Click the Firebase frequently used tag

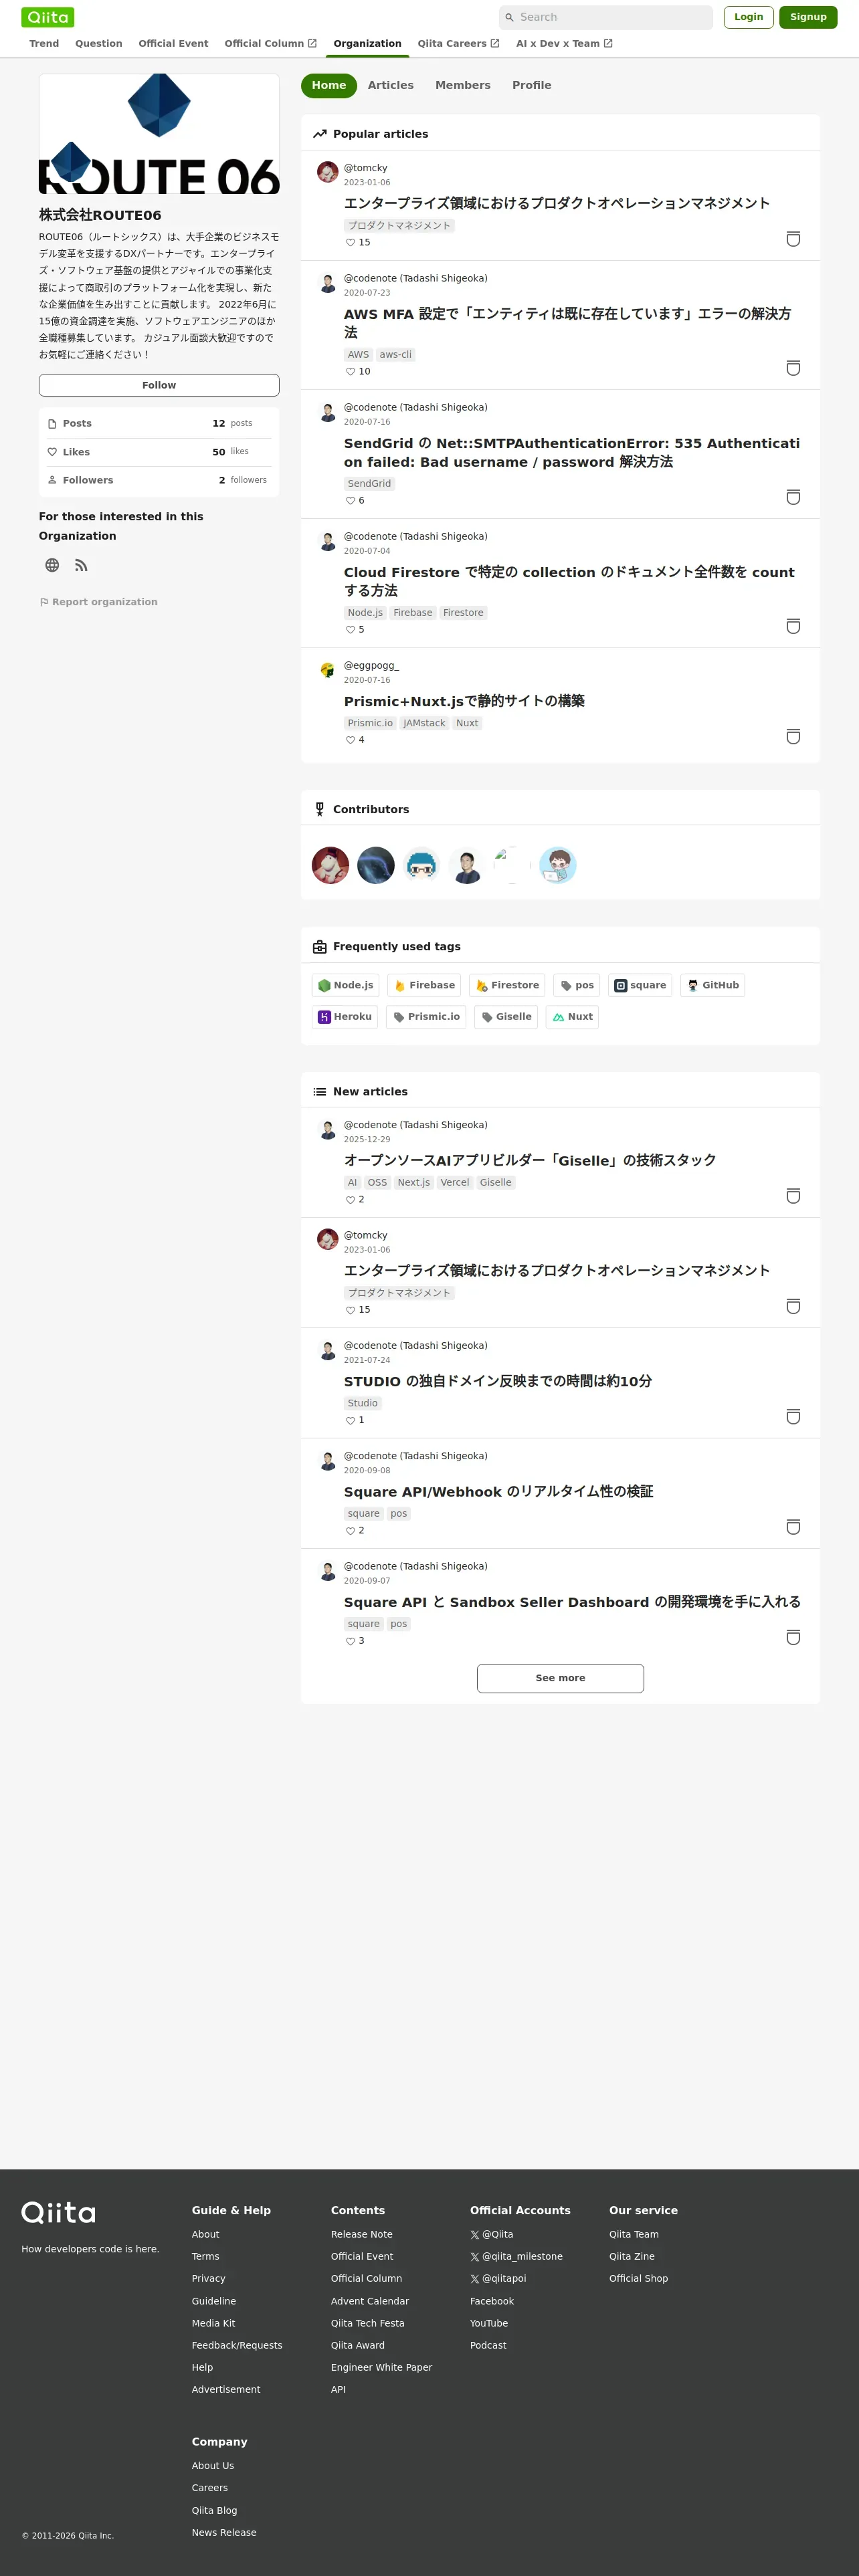[424, 985]
